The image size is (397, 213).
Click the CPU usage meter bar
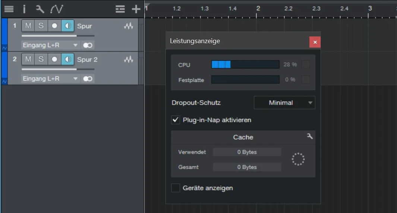[245, 65]
